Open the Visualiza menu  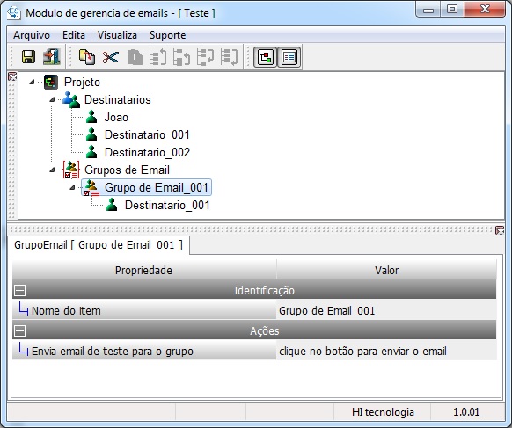117,35
